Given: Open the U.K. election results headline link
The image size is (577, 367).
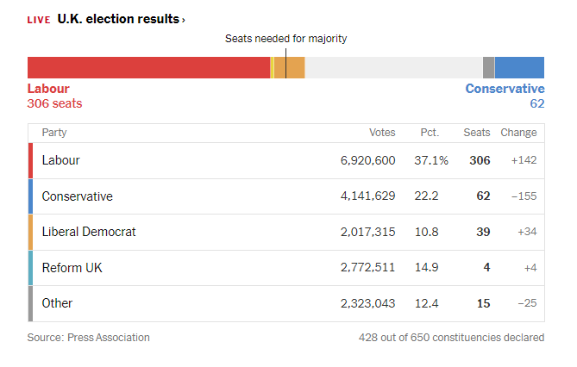Looking at the screenshot, I should 118,19.
